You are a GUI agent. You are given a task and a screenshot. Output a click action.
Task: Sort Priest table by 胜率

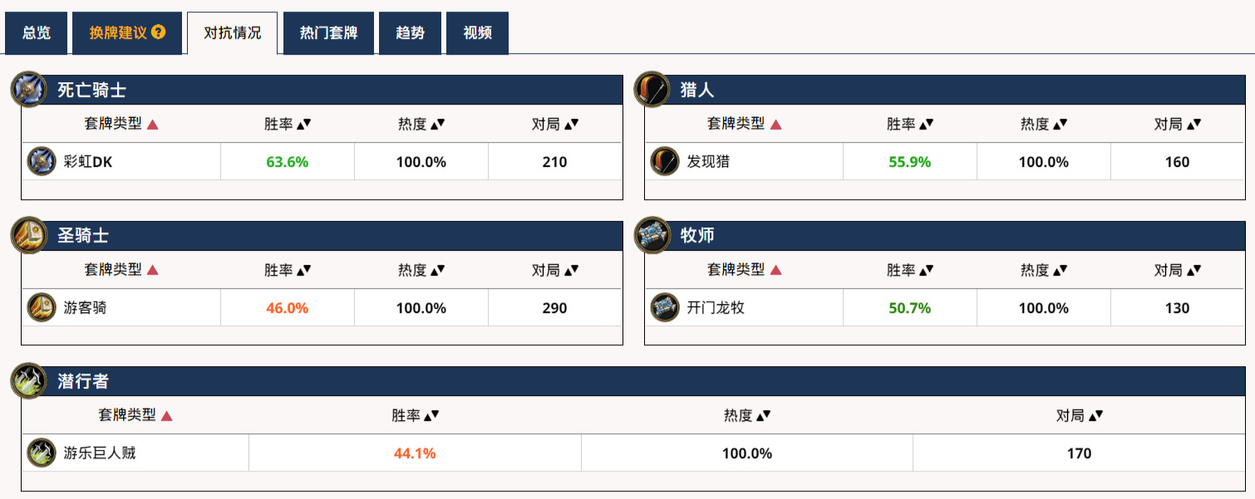(x=910, y=270)
